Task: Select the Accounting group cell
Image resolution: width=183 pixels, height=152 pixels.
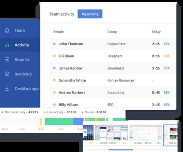Action: tap(116, 92)
